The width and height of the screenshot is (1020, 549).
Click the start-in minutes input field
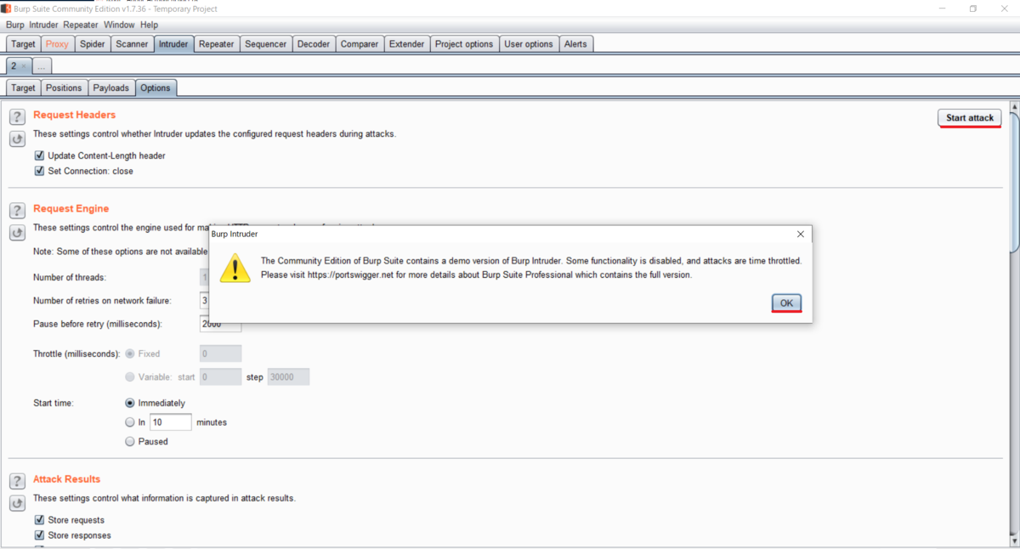pyautogui.click(x=171, y=422)
